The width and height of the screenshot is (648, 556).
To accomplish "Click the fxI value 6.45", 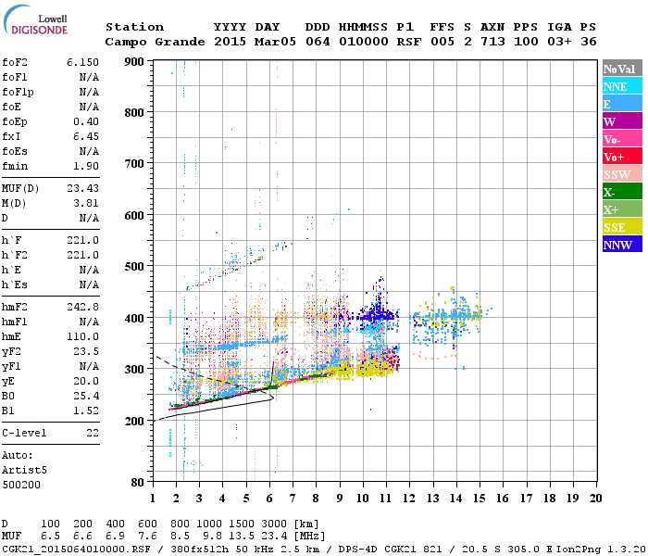I will tap(86, 136).
